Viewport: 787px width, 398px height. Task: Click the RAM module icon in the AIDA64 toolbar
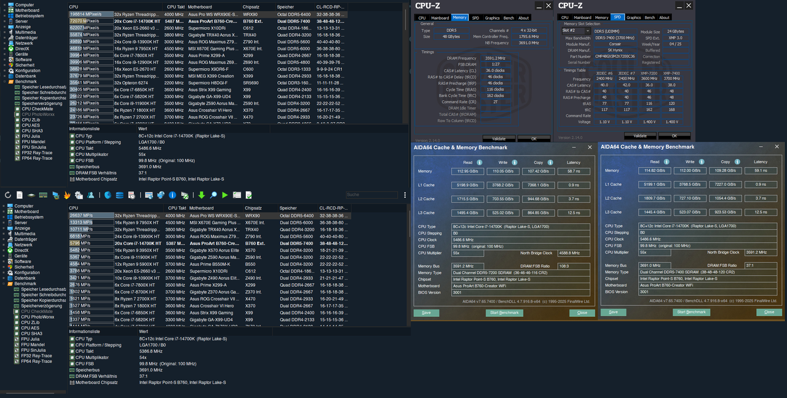[x=43, y=195]
